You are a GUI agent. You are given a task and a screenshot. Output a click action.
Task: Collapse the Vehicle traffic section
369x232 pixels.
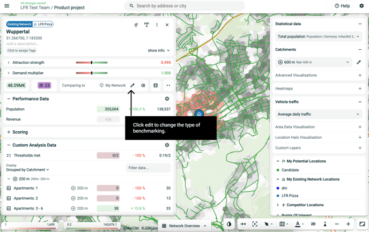point(359,102)
